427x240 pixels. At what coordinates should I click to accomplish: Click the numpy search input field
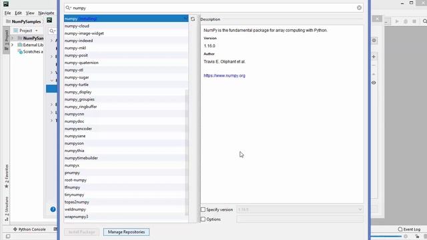click(x=213, y=8)
